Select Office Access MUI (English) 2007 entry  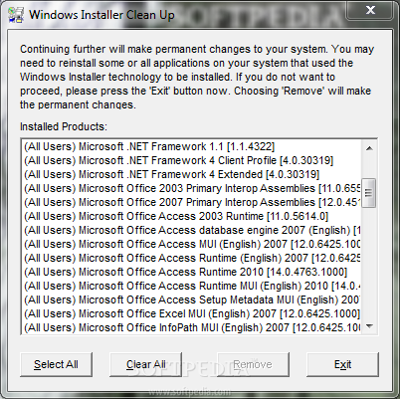point(192,244)
